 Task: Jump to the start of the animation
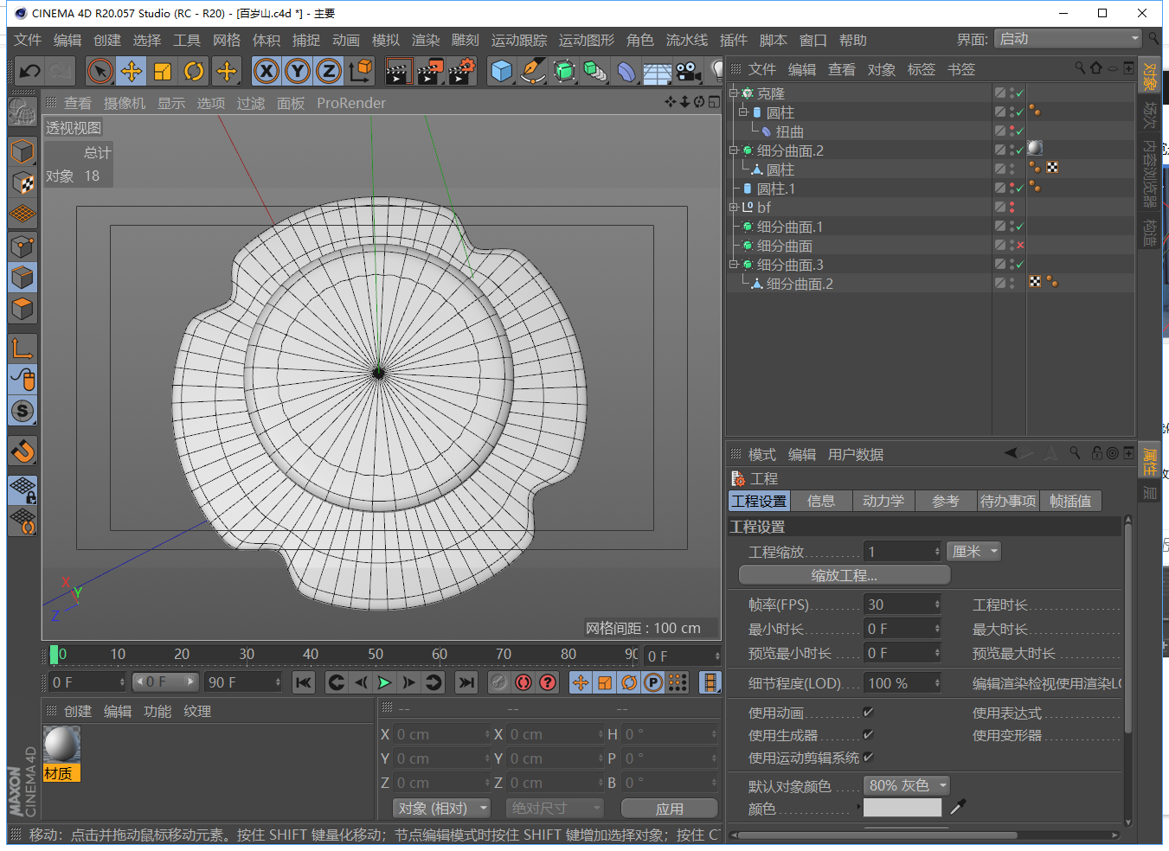(303, 682)
